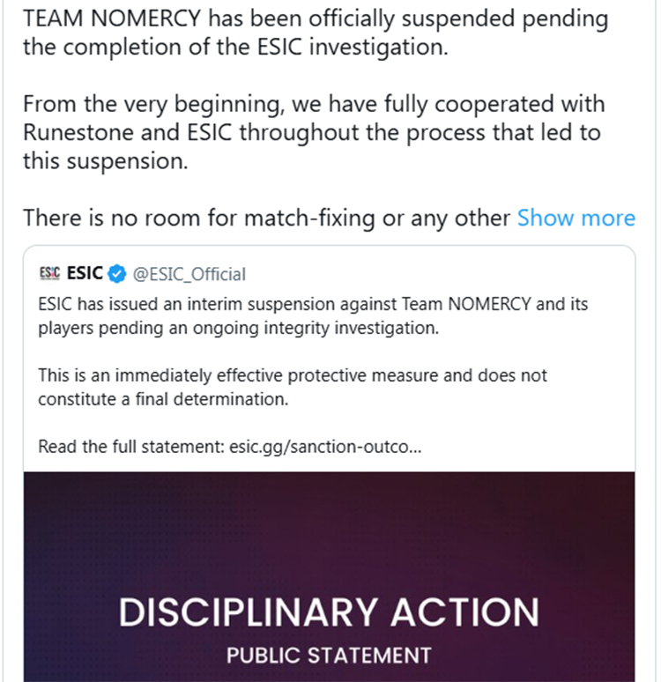Click 'There is no room for match-fixing' line
The image size is (661, 682).
pyautogui.click(x=266, y=218)
